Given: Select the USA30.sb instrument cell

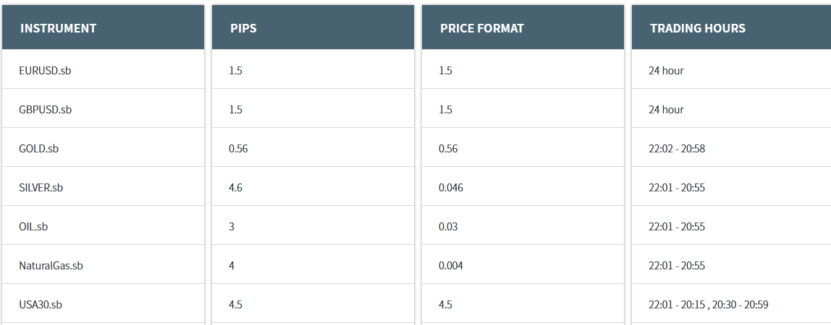Looking at the screenshot, I should tap(104, 304).
